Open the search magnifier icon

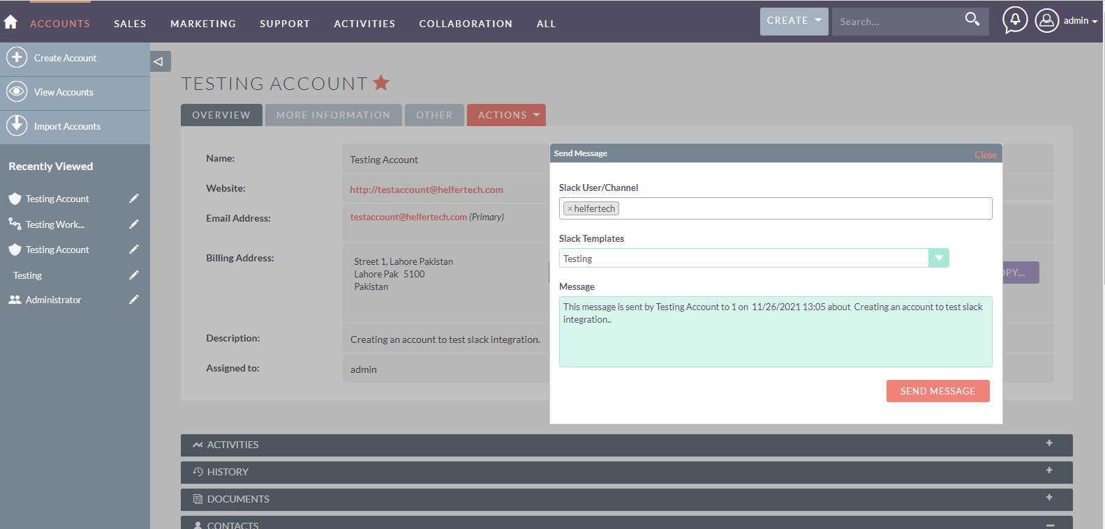point(972,20)
